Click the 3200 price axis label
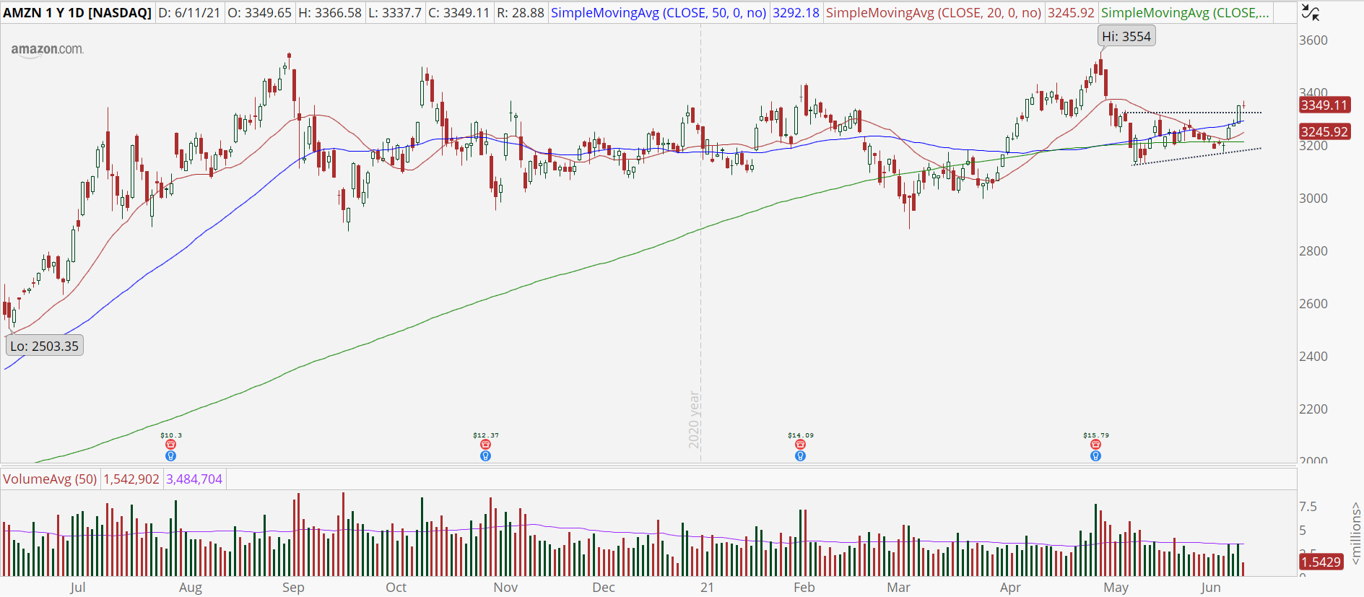Viewport: 1364px width, 597px height. click(1313, 146)
